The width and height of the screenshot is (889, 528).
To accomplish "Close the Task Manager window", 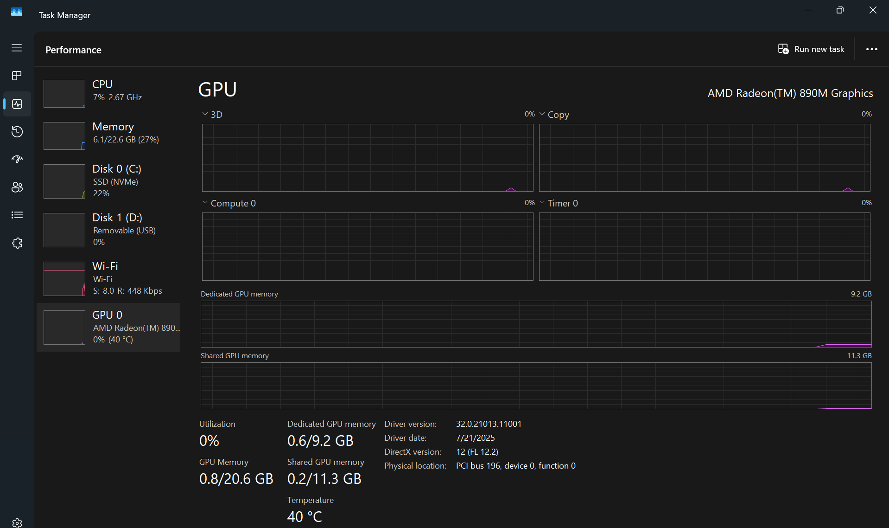I will (873, 10).
